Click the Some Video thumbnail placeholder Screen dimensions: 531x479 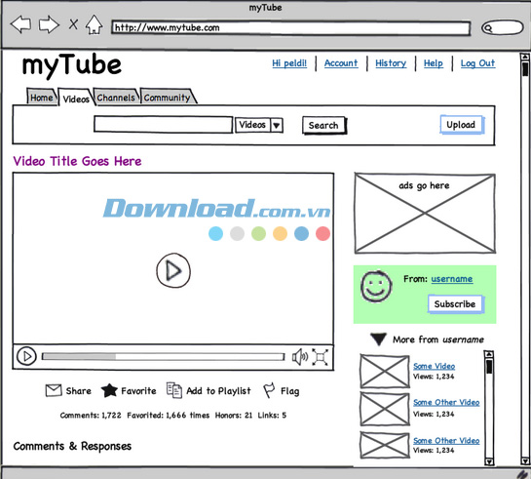[x=385, y=371]
